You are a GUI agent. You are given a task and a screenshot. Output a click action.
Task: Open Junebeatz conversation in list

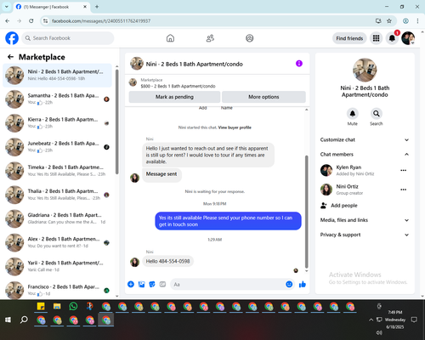(57, 147)
